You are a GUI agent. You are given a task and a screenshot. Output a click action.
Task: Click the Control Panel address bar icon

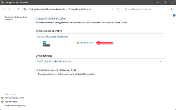click(25, 9)
